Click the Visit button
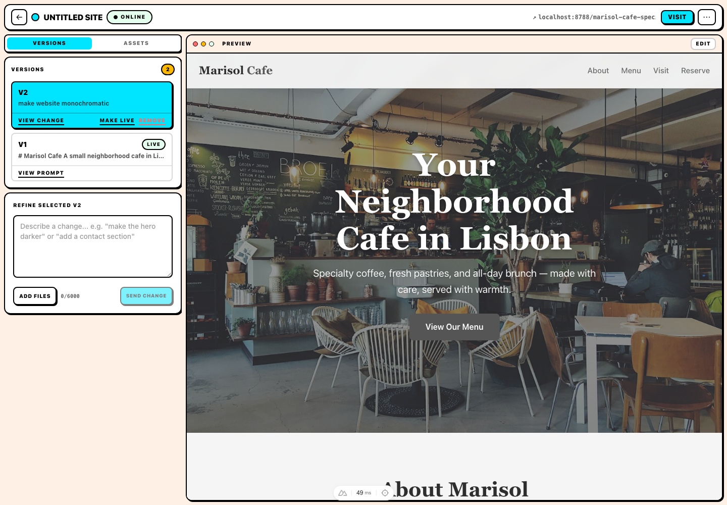This screenshot has height=505, width=727. pos(677,17)
